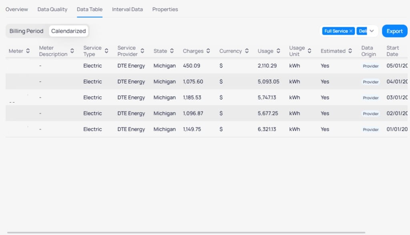Sort by Meter Description column
Screen dimensions: 410x235
[x=72, y=51]
